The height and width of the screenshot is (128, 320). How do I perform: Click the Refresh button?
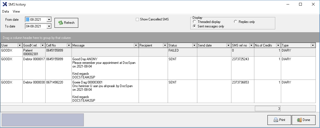tap(66, 23)
